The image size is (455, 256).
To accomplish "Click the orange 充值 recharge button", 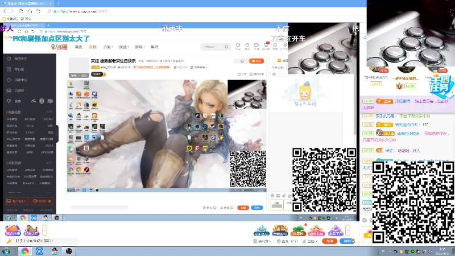I will coord(330,241).
